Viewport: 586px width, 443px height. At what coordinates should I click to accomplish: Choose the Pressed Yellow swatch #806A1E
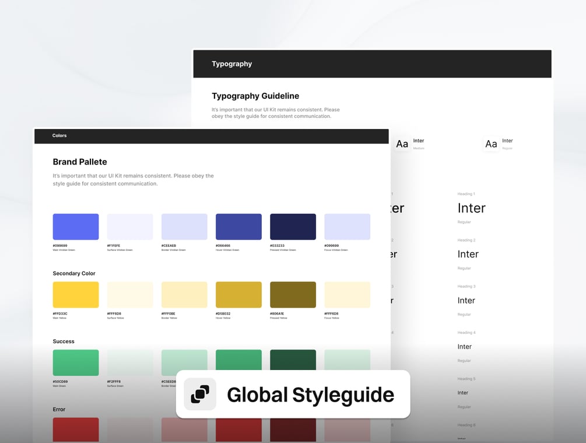coord(293,295)
